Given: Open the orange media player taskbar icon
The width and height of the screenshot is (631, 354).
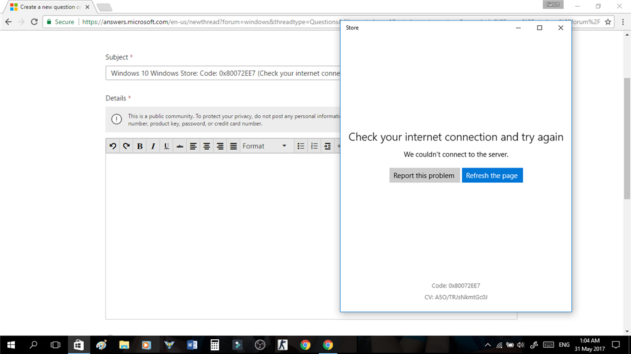Looking at the screenshot, I should pos(147,345).
